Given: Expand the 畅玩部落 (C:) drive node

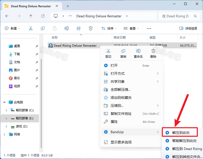Looking at the screenshot, I should pos(6,110).
